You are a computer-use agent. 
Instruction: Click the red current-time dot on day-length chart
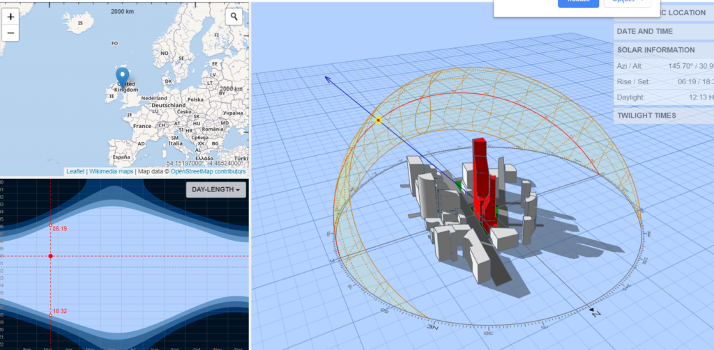click(50, 256)
